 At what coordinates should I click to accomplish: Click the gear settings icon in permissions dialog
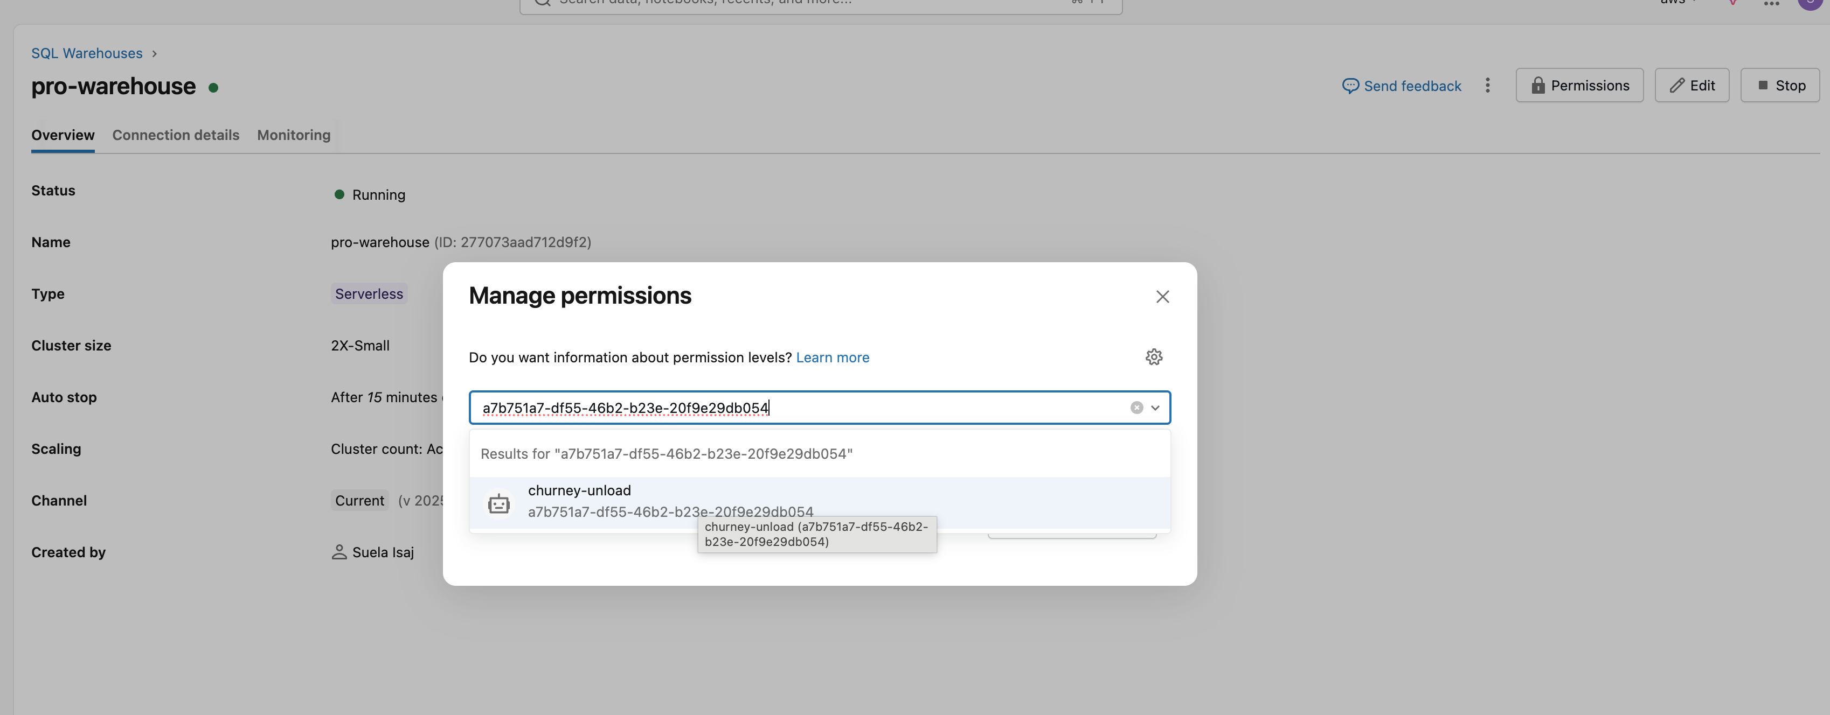(x=1154, y=357)
